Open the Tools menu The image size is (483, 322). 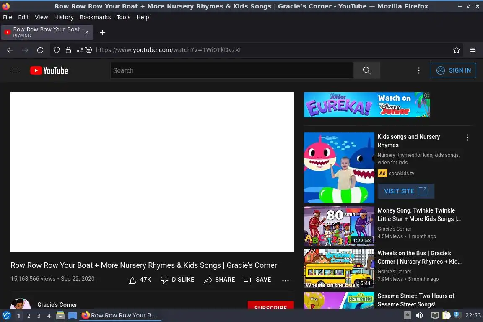[x=124, y=17]
